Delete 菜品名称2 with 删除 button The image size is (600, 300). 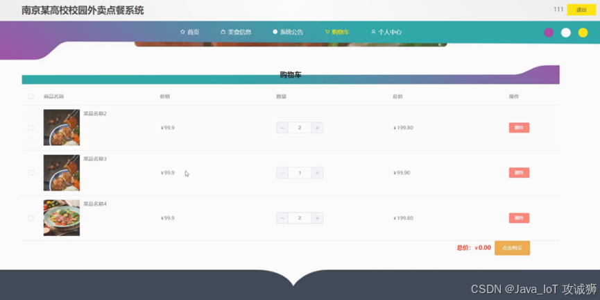[519, 128]
